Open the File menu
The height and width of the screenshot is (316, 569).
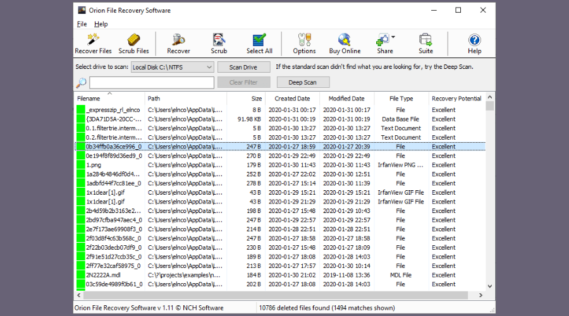tap(82, 24)
